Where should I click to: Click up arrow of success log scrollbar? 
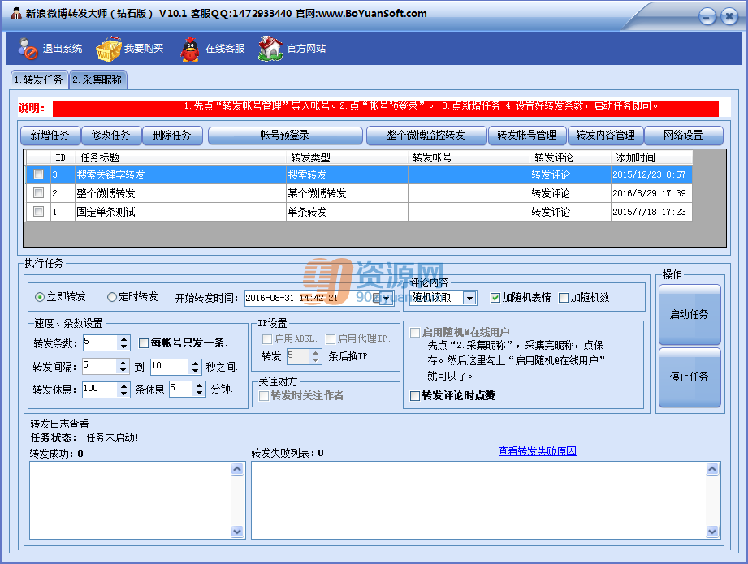coord(237,469)
